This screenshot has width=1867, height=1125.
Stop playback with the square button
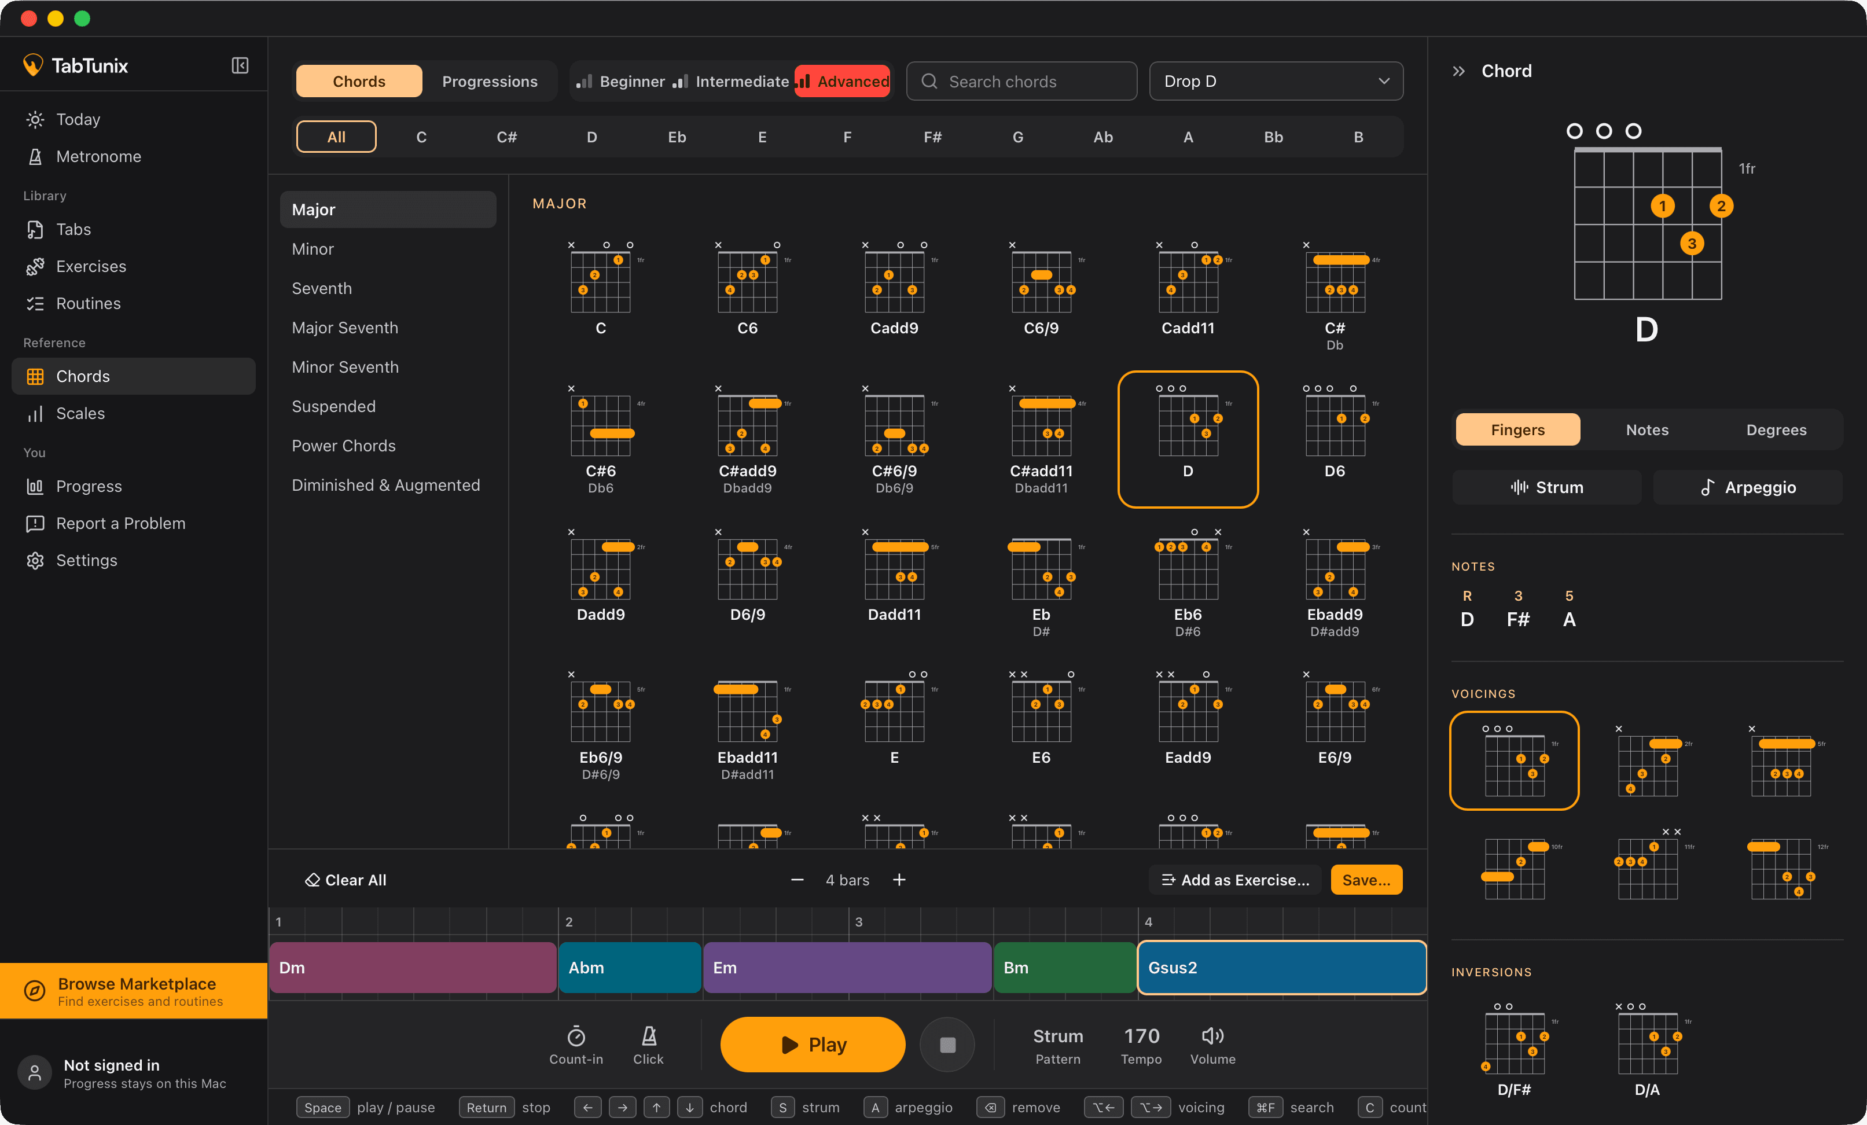tap(947, 1045)
